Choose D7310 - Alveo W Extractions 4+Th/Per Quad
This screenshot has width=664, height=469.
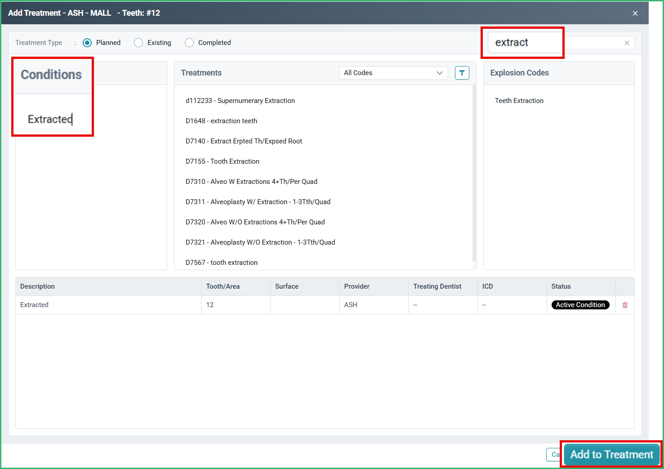[251, 182]
